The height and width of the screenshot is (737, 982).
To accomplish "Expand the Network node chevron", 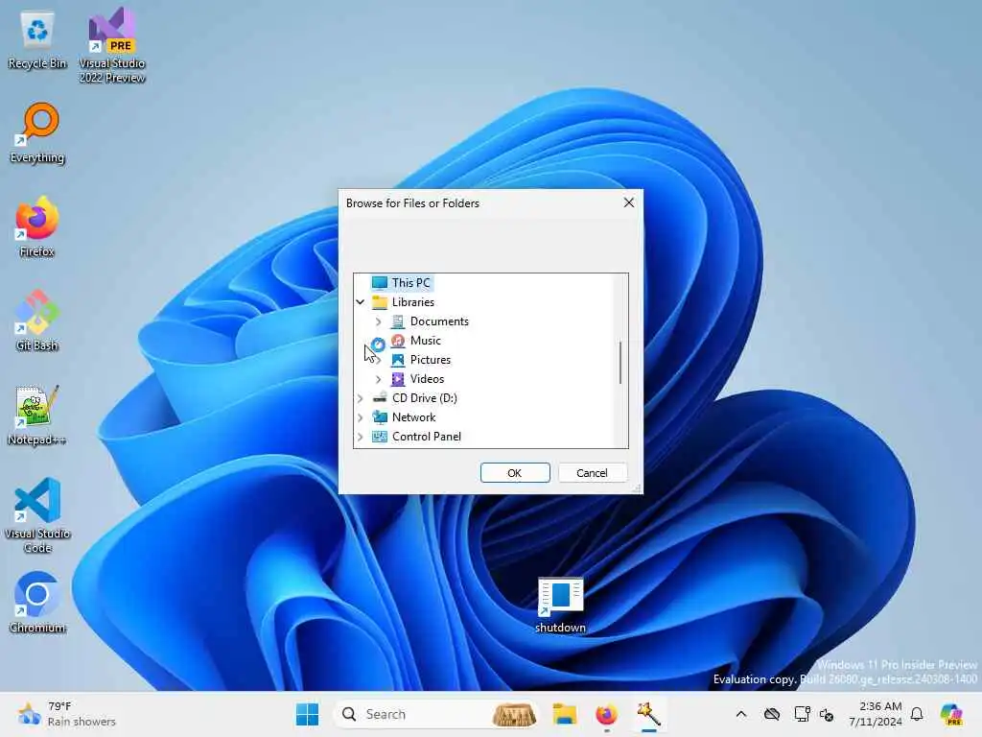I will (x=361, y=417).
